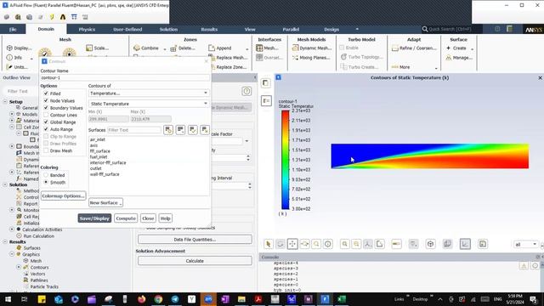Open Units settings in the ribbon
Screen dimensions: 544x306
[x=17, y=66]
